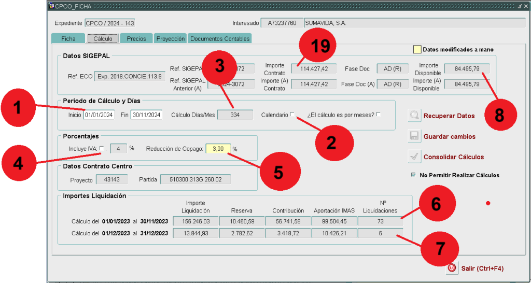Viewport: 531px width, 283px height.
Task: Click the Consolidar Cálculos checkmark icon
Action: point(414,157)
